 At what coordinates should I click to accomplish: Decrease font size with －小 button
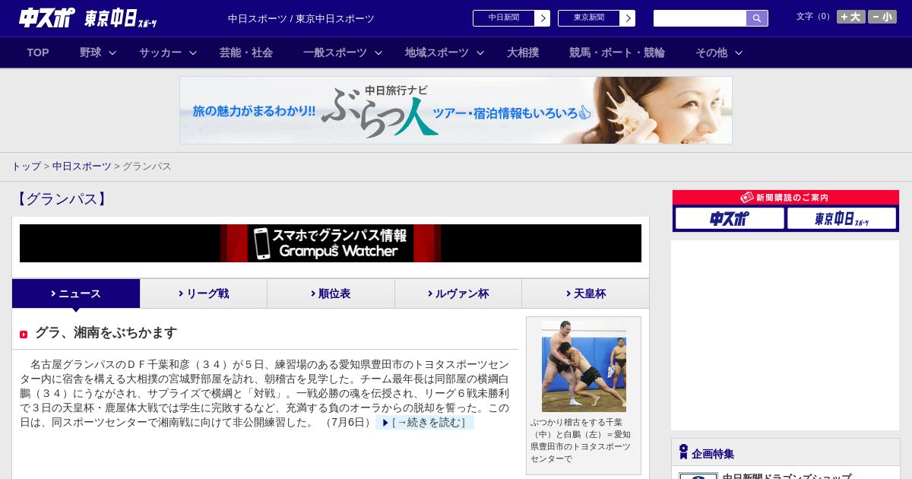(x=882, y=17)
